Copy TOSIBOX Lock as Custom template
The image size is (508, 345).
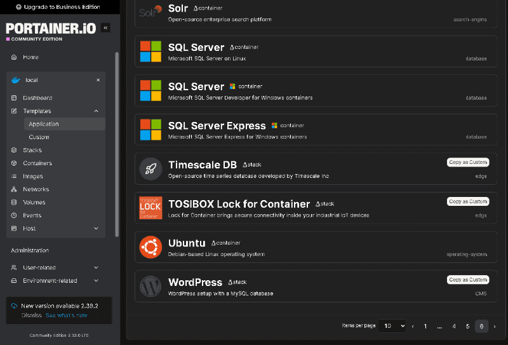[468, 201]
